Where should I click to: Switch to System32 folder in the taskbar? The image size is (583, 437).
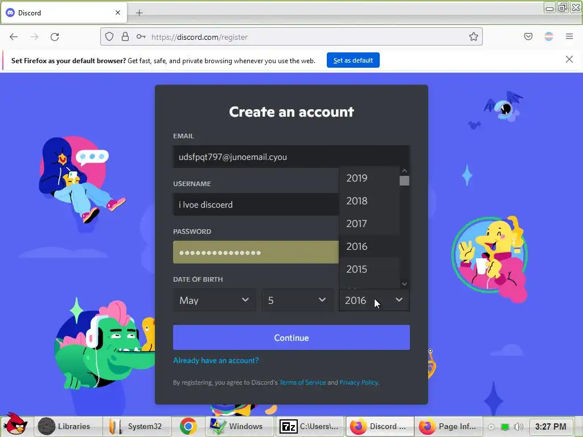(x=138, y=426)
